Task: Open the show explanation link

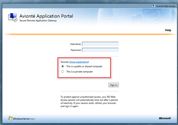Action: 79,62
